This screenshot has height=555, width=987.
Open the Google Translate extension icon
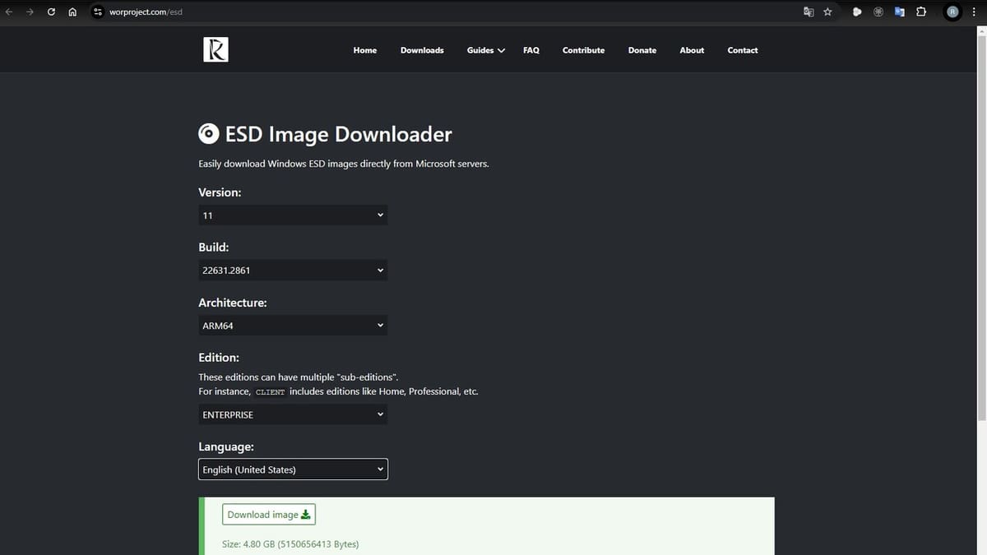click(x=899, y=12)
